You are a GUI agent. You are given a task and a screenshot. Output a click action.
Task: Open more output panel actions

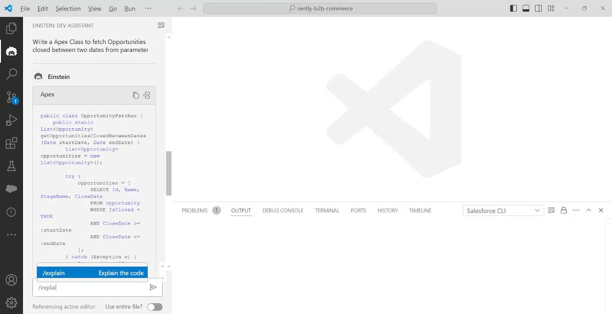576,210
